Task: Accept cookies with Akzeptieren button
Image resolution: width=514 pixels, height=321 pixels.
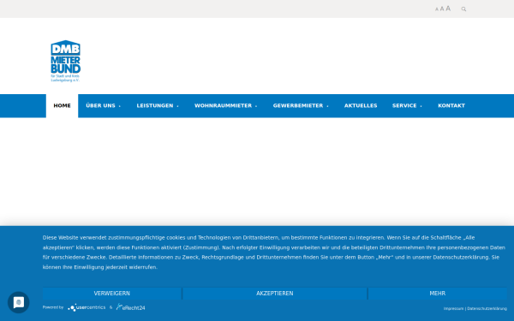Action: click(275, 294)
